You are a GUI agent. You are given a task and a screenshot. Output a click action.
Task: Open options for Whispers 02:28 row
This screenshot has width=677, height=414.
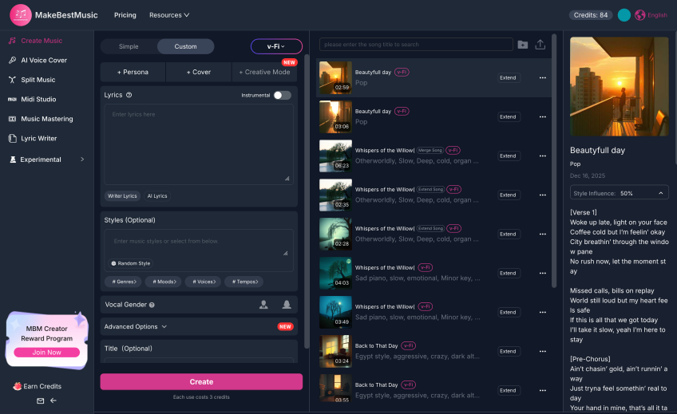click(x=542, y=235)
